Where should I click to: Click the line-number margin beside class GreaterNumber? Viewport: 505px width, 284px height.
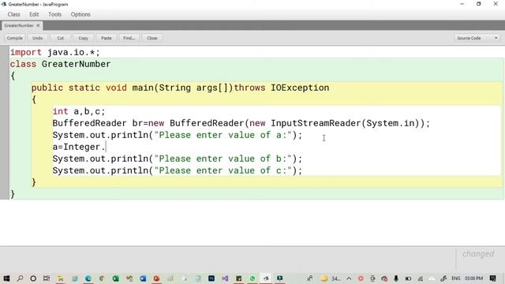(4, 64)
